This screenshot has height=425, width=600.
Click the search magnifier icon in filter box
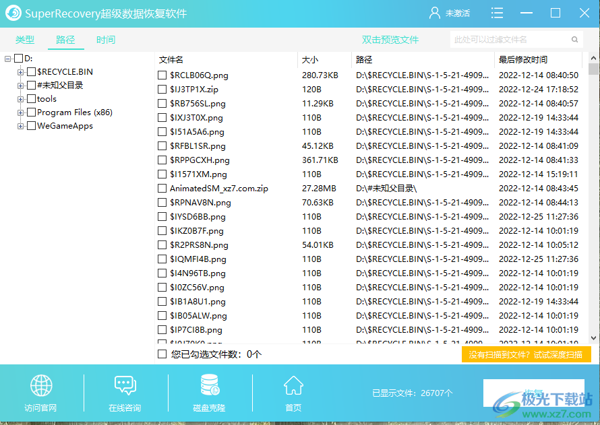[574, 39]
